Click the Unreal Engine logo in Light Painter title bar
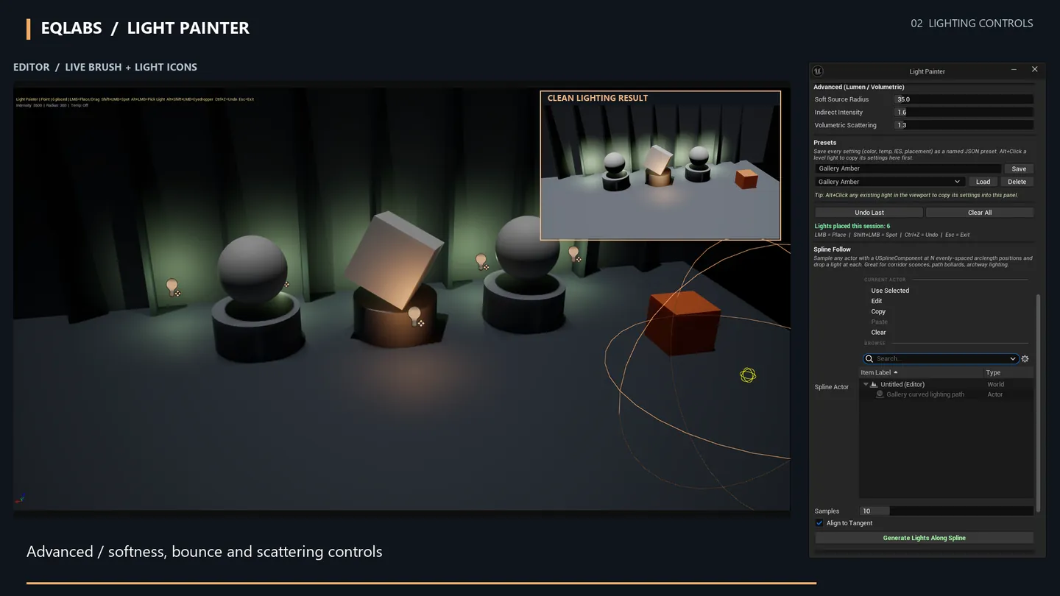The height and width of the screenshot is (596, 1060). tap(817, 71)
